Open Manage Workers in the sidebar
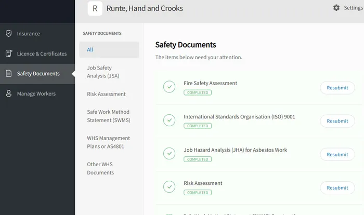364x215 pixels. [x=36, y=93]
